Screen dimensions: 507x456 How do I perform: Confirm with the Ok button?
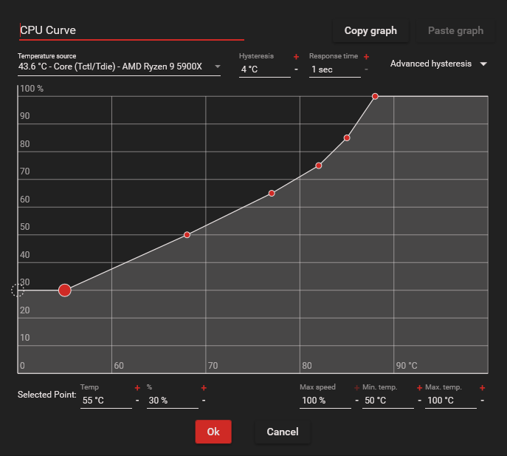coord(213,432)
